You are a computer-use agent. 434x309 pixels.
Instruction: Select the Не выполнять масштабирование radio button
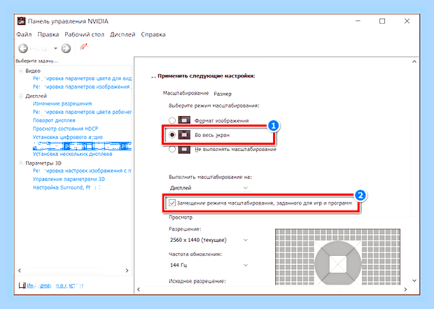pos(172,149)
